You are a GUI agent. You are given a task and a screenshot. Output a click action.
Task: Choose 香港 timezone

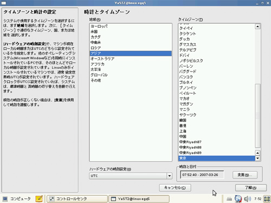tap(217, 126)
